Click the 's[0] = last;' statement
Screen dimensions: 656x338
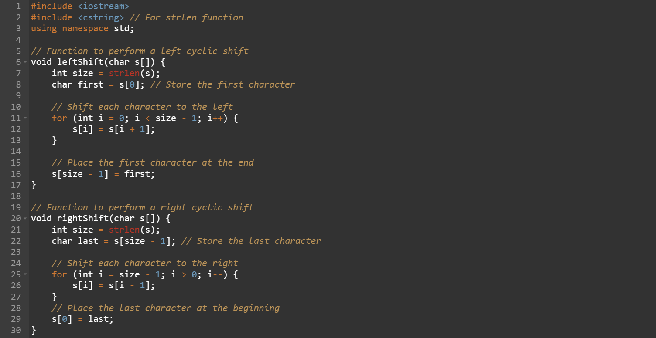[82, 319]
